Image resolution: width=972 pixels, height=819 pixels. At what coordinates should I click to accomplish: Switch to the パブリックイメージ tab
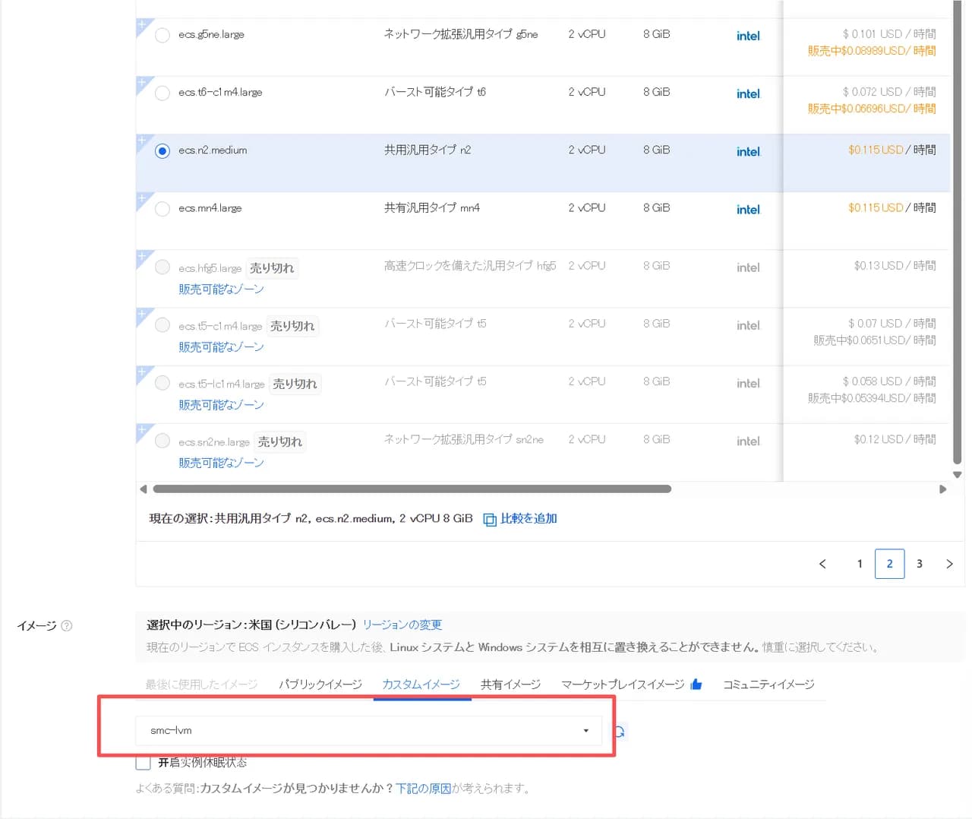pos(320,685)
